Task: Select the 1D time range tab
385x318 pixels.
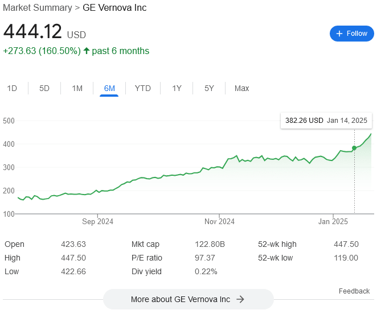Action: click(x=12, y=88)
